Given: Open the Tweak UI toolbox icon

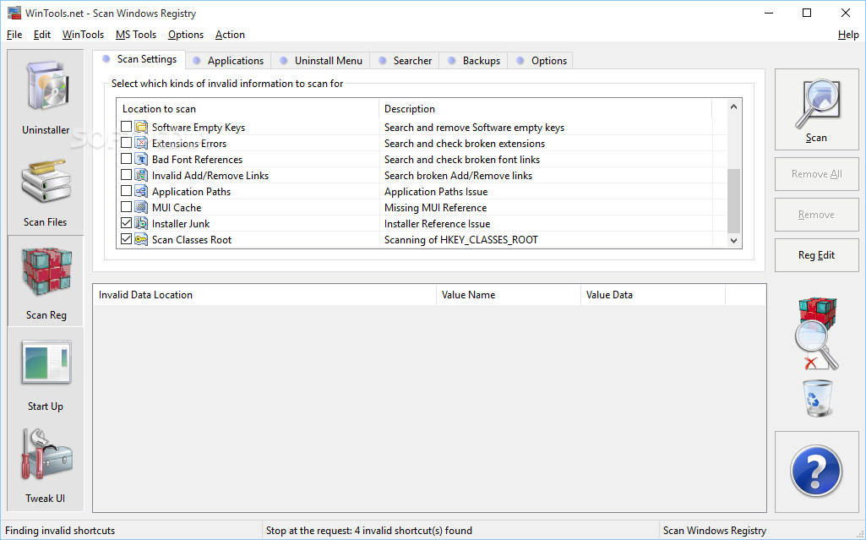Looking at the screenshot, I should pyautogui.click(x=46, y=454).
